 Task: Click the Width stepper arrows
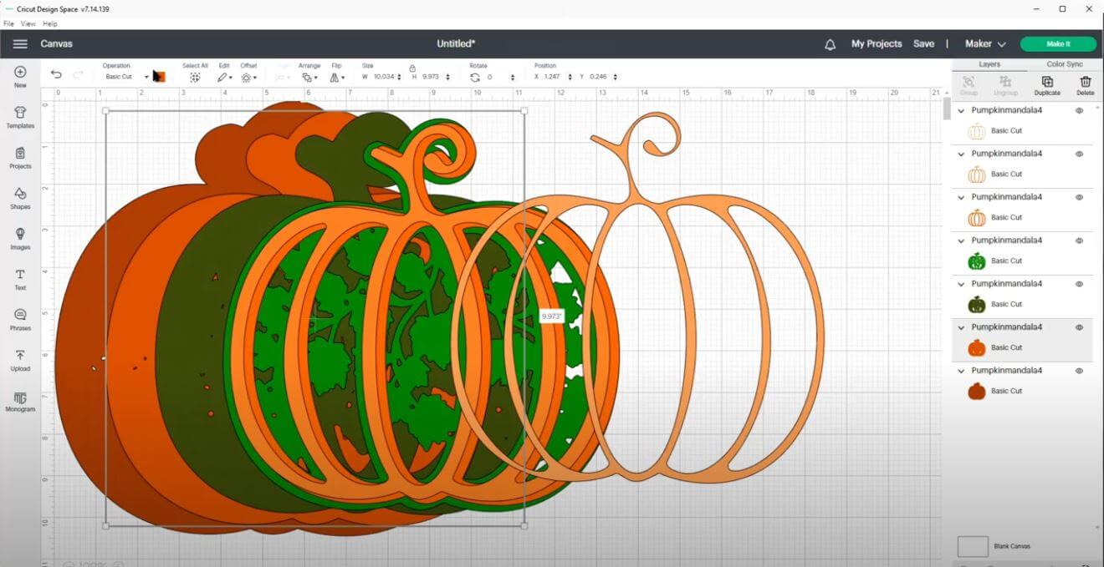[x=399, y=77]
